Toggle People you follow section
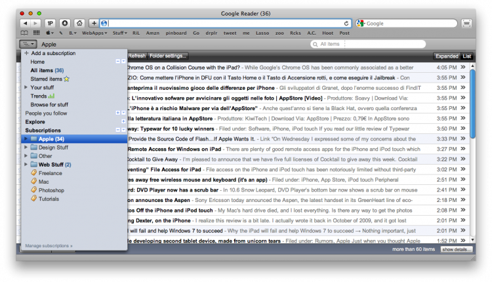This screenshot has width=492, height=282. coord(118,113)
